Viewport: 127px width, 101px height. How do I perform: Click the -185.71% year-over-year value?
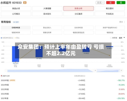click(x=121, y=80)
